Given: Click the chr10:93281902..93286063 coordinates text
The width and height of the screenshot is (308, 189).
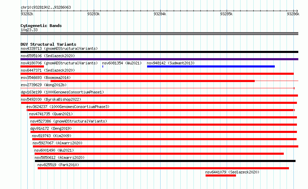Looking at the screenshot, I should tap(46, 8).
